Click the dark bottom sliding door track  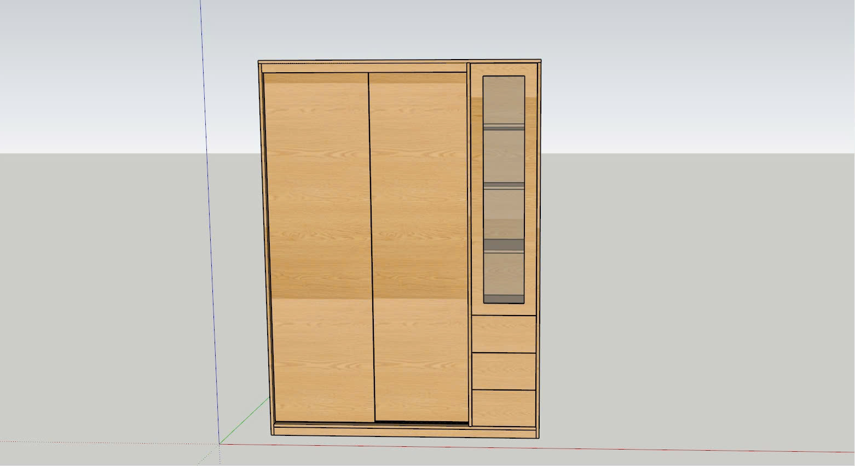point(421,423)
